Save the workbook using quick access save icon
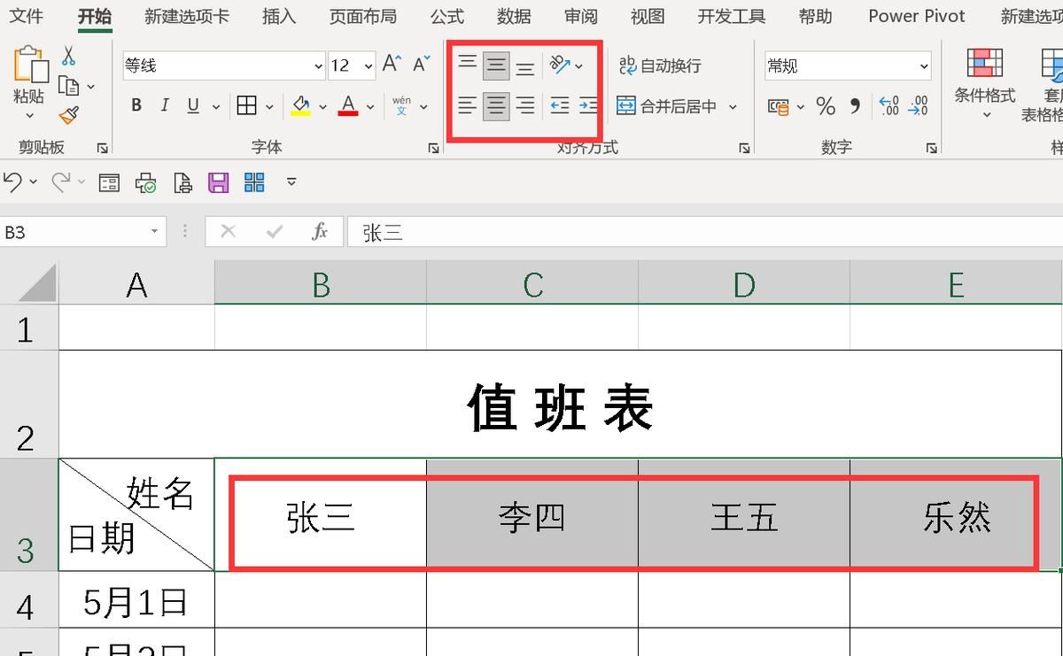Image resolution: width=1063 pixels, height=656 pixels. coord(218,181)
